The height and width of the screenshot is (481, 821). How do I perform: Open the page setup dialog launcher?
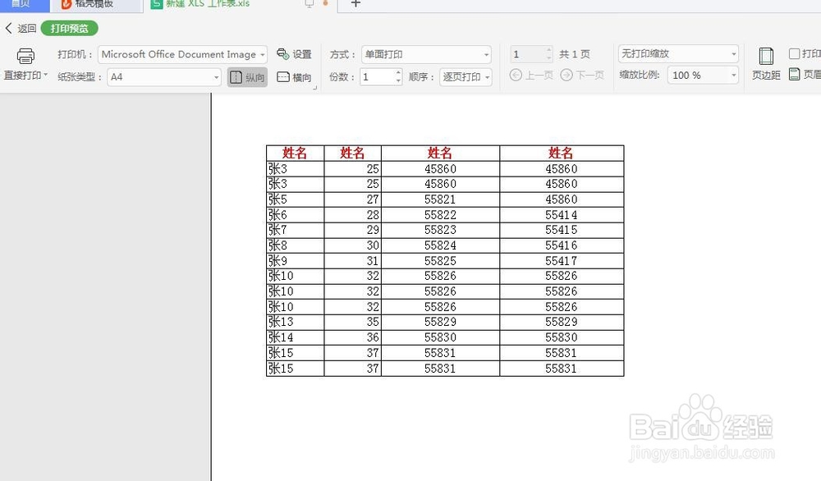(x=314, y=88)
